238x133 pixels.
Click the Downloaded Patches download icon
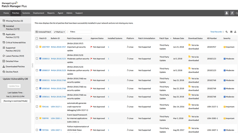tap(4, 66)
